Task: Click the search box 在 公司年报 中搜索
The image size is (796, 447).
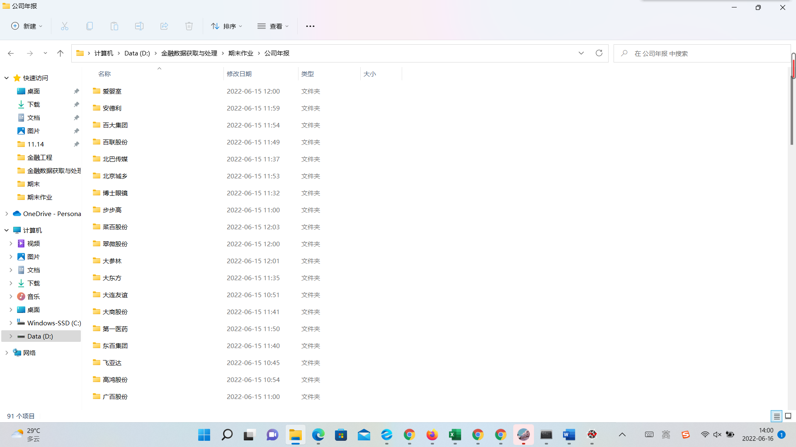Action: 702,53
